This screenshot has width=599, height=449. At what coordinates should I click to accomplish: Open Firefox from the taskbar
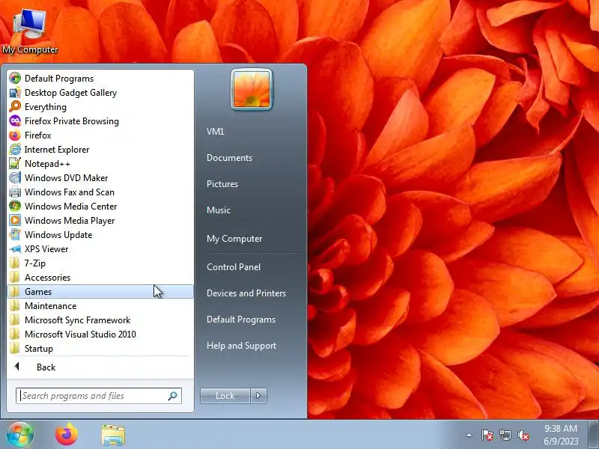click(67, 435)
